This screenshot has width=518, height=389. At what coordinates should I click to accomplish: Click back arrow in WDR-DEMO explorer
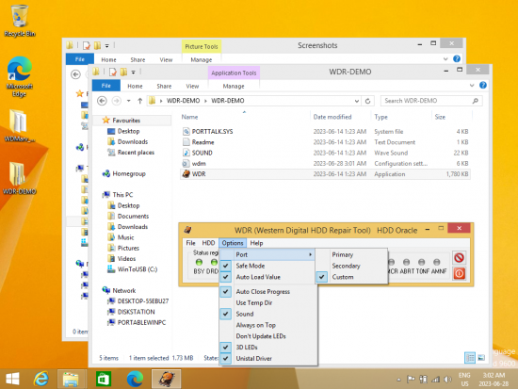[102, 101]
